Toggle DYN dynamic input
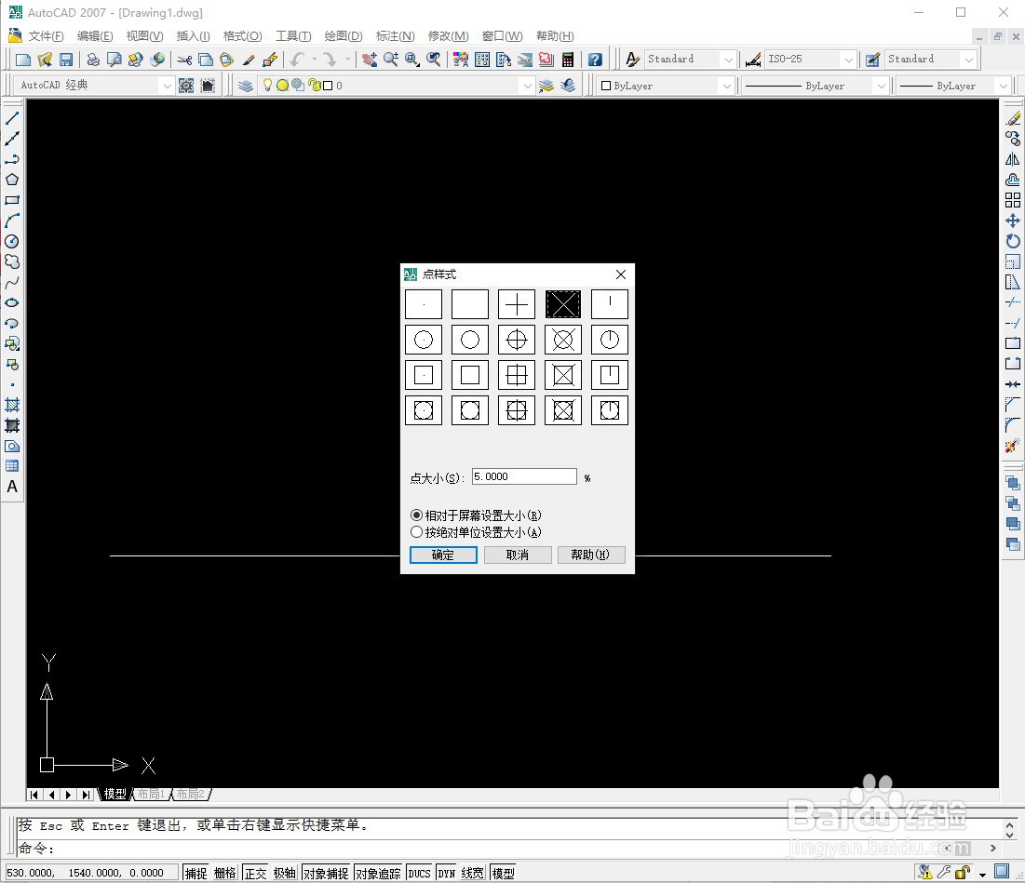Image resolution: width=1025 pixels, height=883 pixels. (447, 873)
